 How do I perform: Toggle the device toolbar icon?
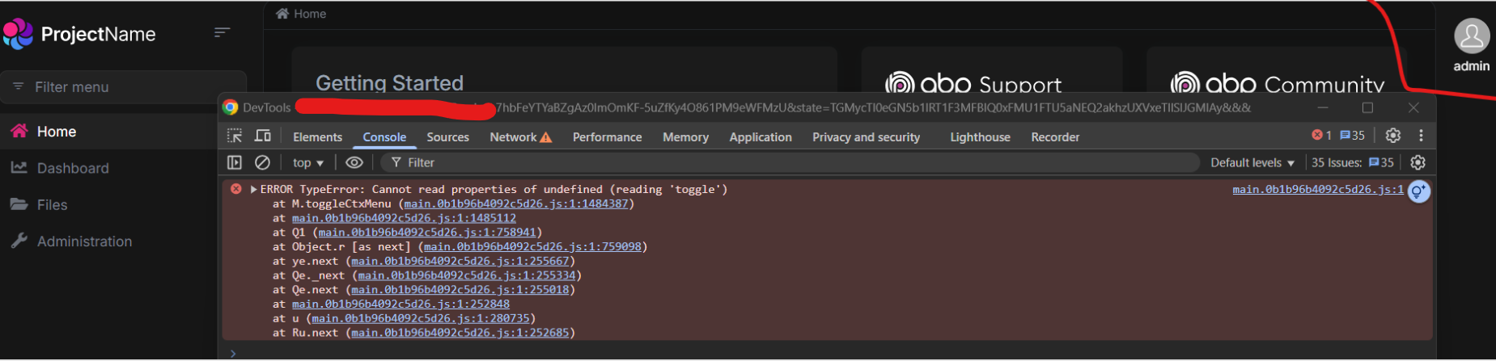263,136
